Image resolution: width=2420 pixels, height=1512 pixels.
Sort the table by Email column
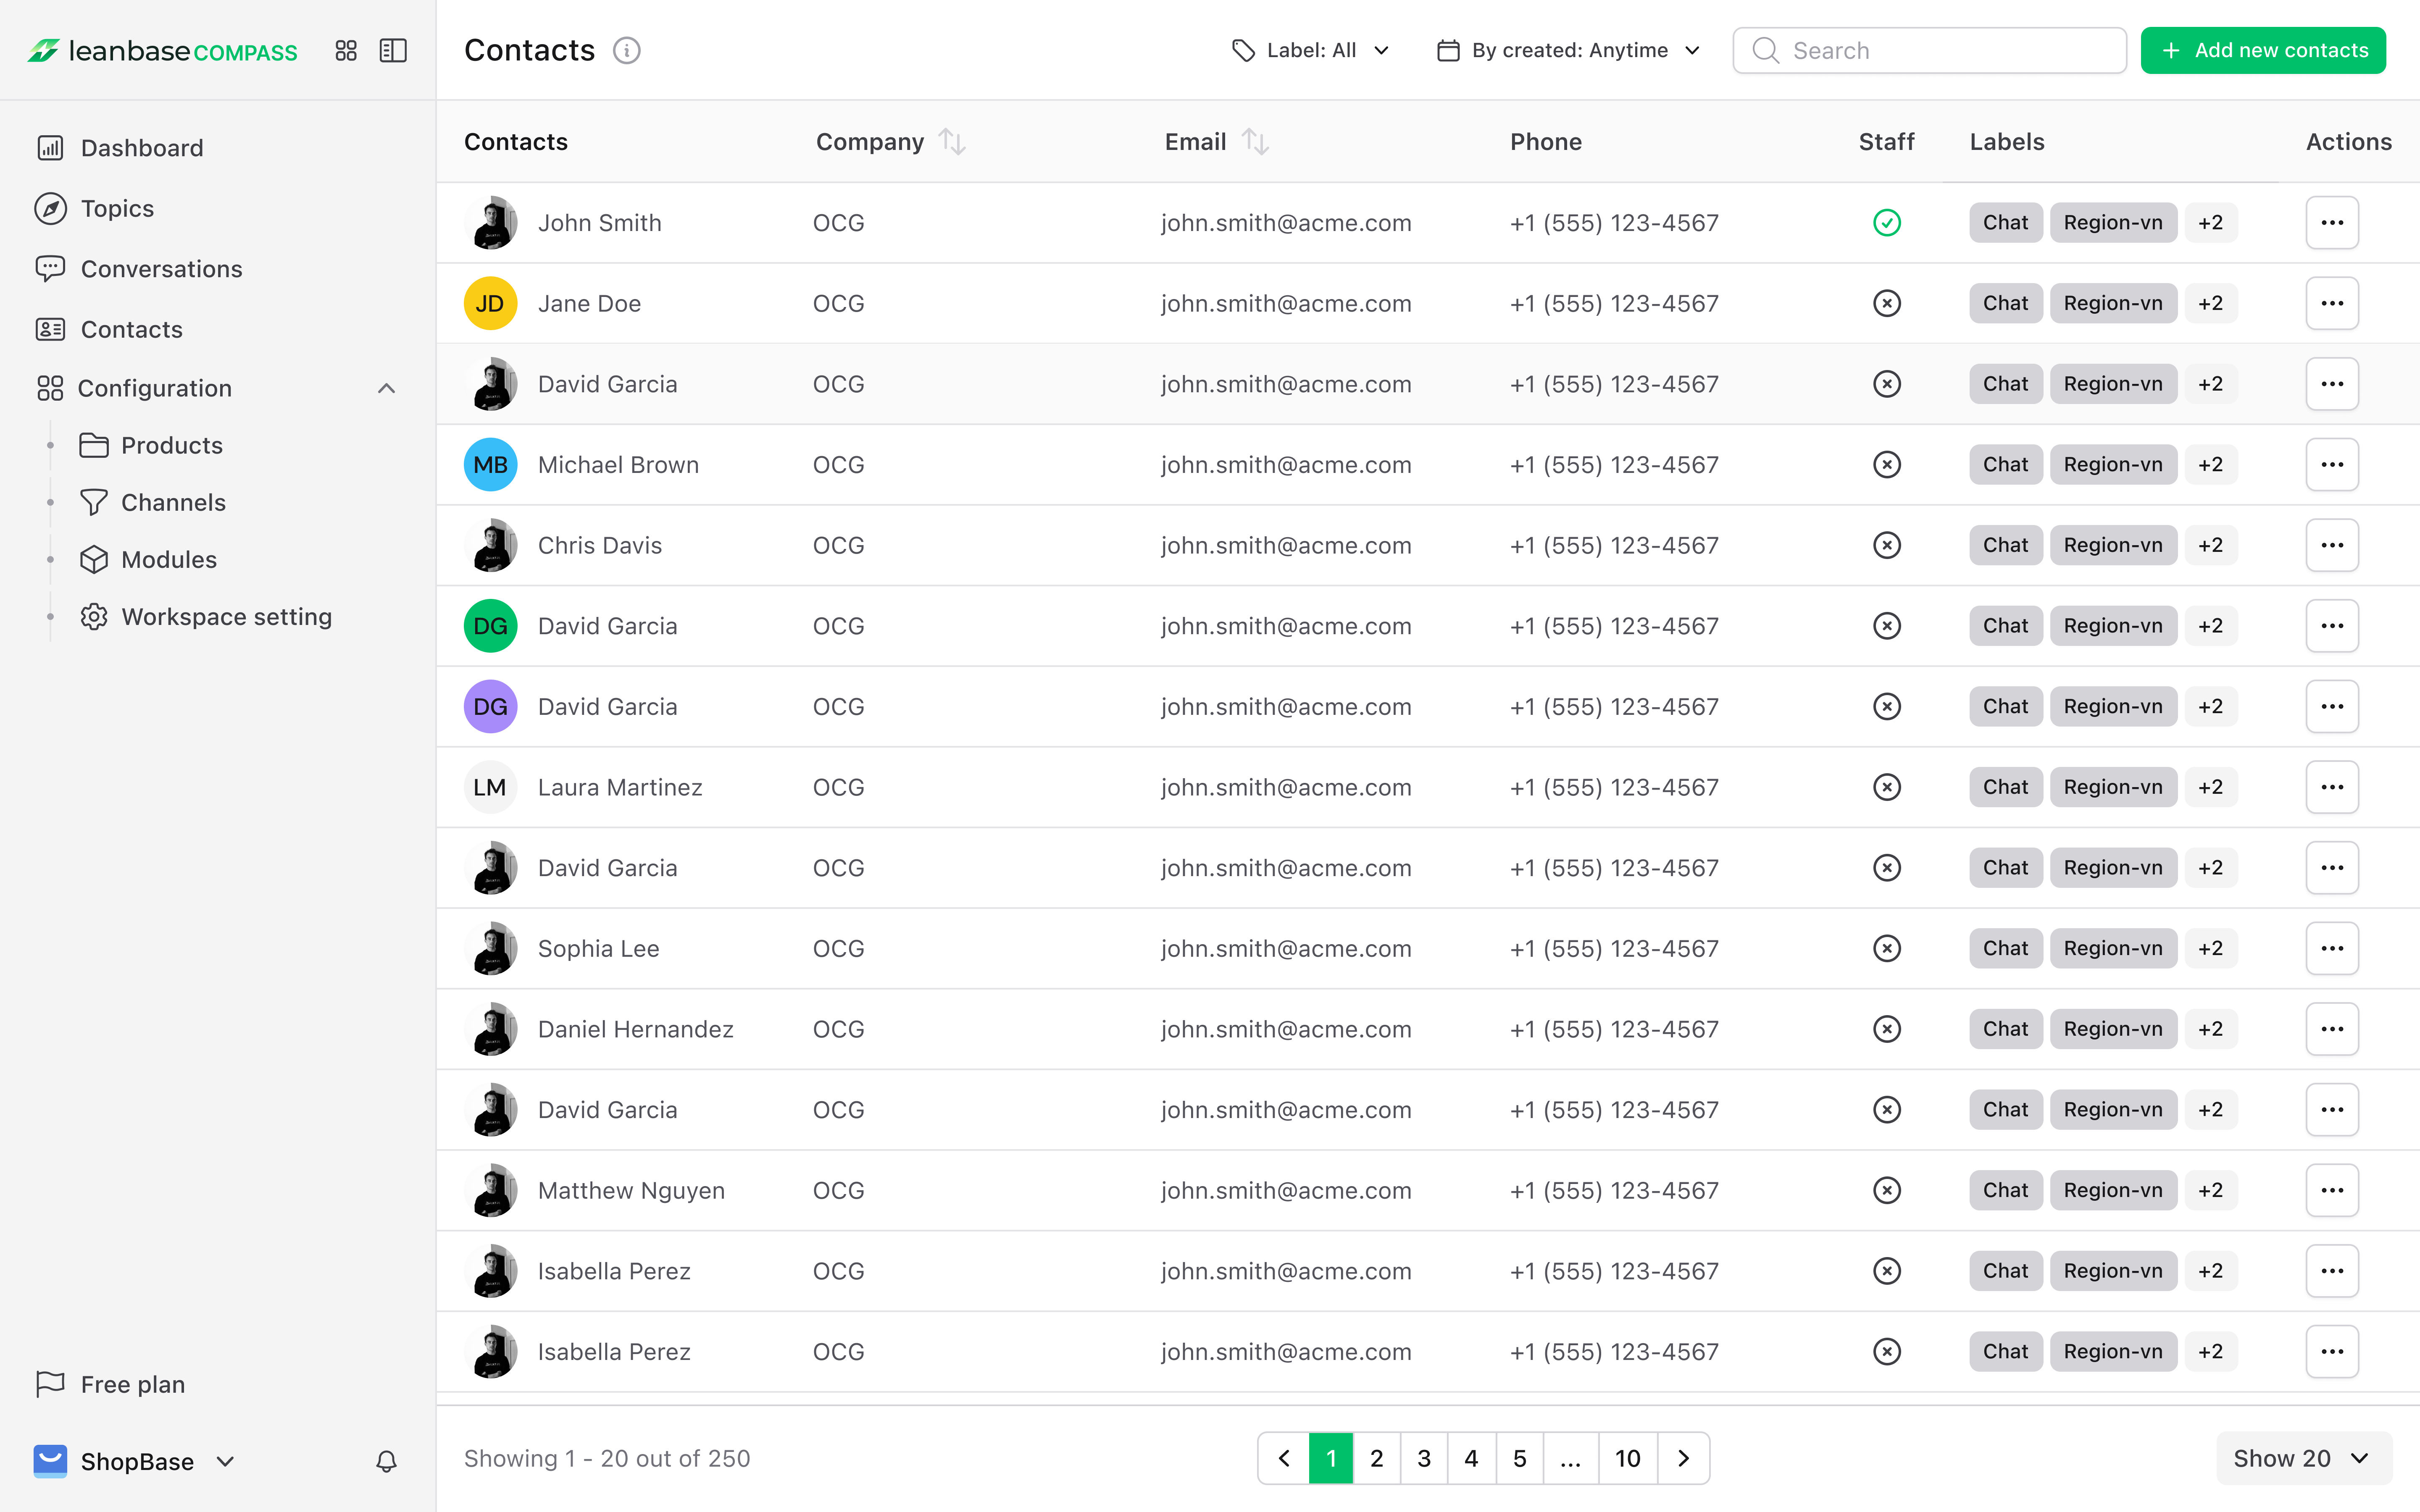click(1255, 142)
